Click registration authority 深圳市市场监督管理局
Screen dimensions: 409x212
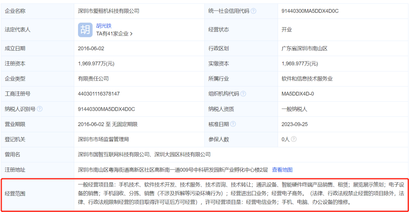[103, 139]
